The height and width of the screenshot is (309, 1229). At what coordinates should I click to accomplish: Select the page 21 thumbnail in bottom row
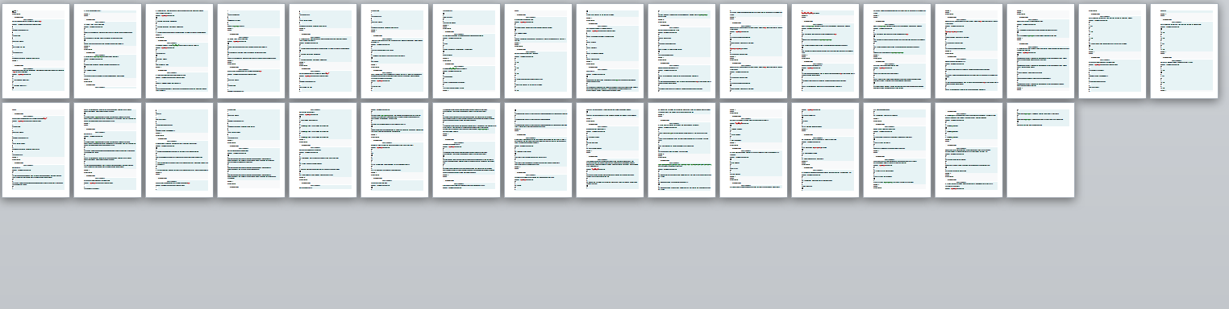coord(251,150)
